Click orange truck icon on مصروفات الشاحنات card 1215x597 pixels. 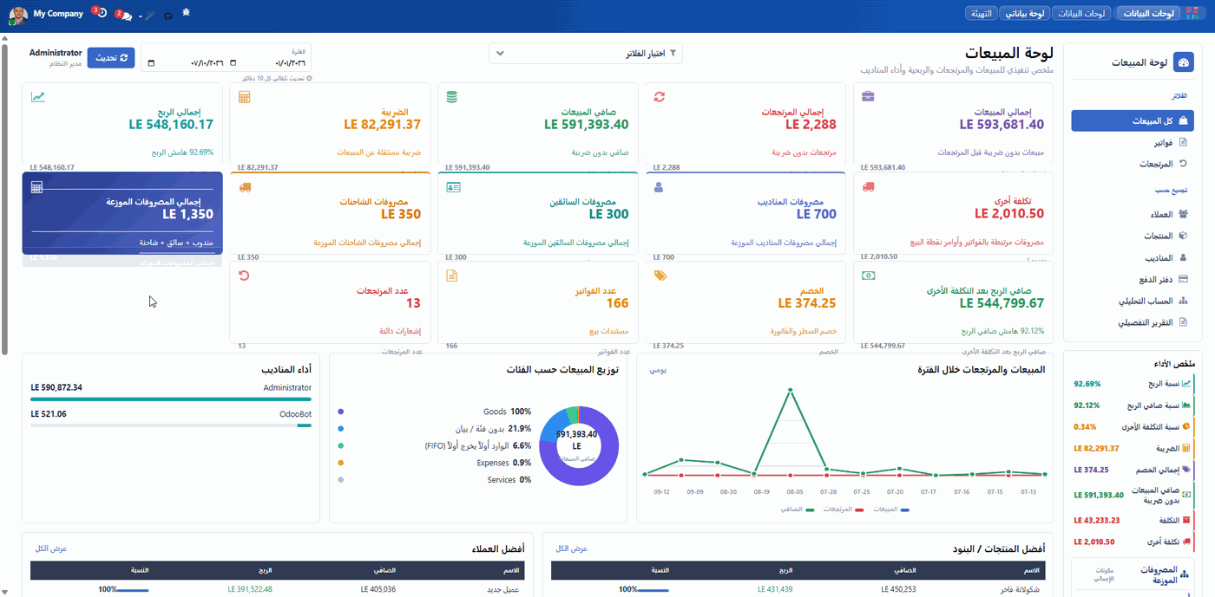(245, 186)
